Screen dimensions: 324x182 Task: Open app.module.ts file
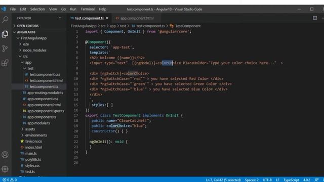point(38,123)
